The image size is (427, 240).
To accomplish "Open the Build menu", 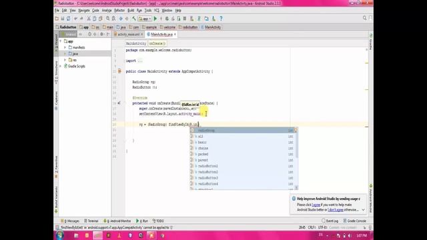I will [131, 11].
